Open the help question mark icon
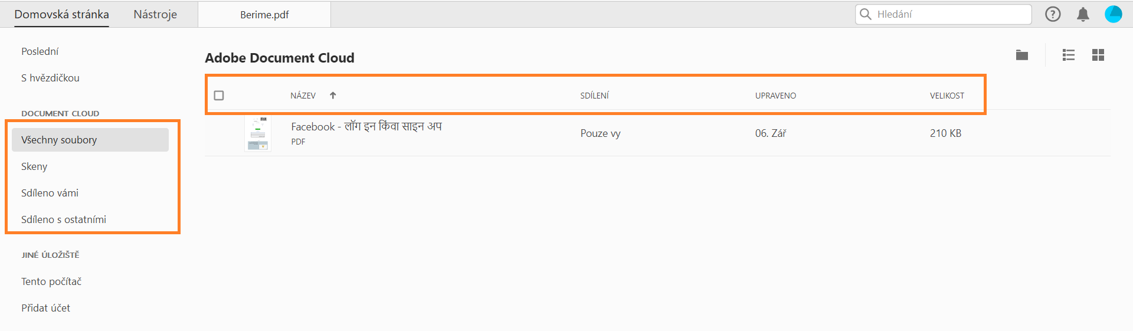The height and width of the screenshot is (331, 1133). click(x=1053, y=14)
